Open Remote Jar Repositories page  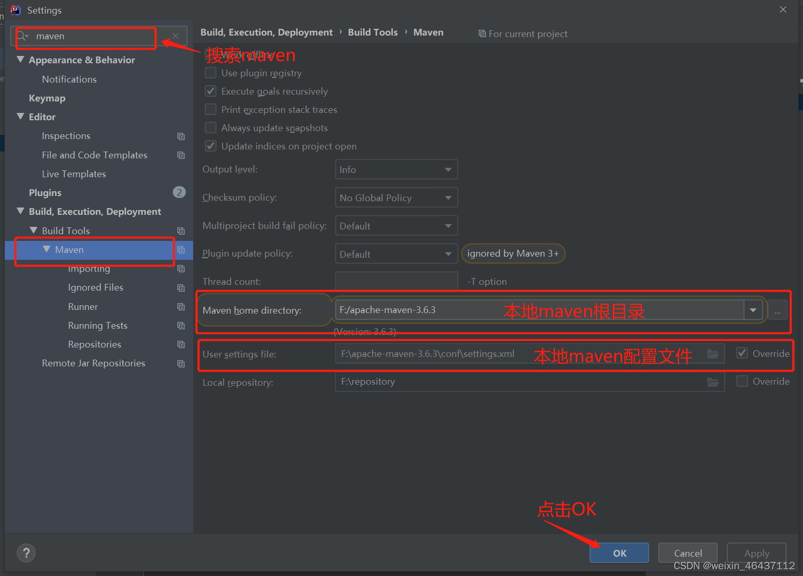[94, 363]
